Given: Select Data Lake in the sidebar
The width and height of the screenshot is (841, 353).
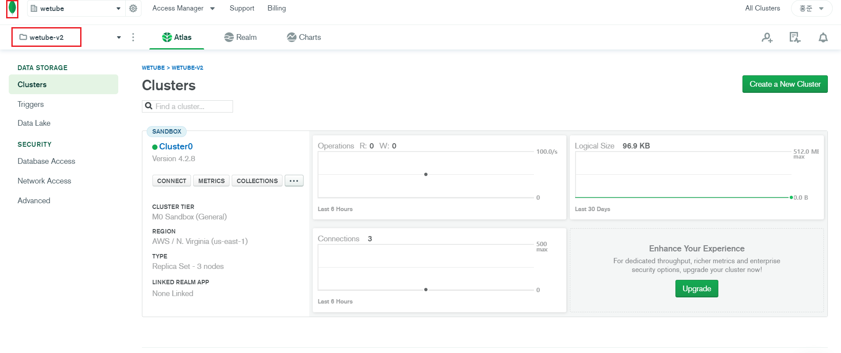Looking at the screenshot, I should click(34, 123).
